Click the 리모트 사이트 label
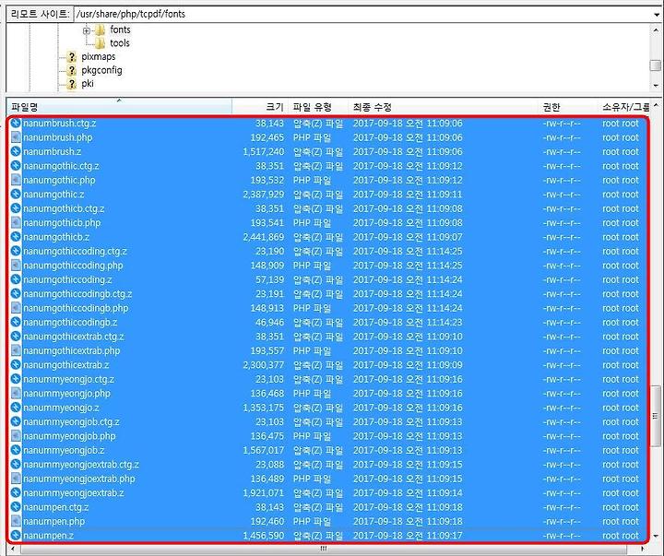Screen dimensions: 664x556 coord(40,14)
